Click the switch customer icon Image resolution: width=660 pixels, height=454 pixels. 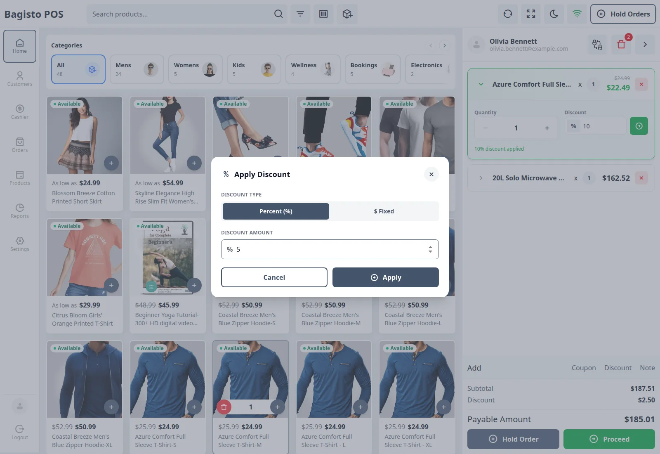point(597,45)
